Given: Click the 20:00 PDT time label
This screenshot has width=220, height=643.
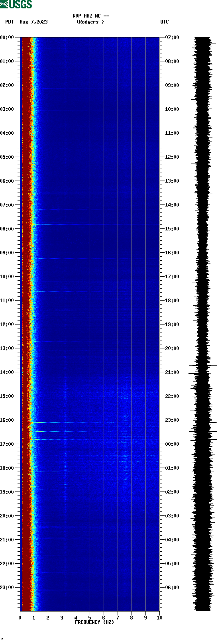Looking at the screenshot, I should [7, 516].
